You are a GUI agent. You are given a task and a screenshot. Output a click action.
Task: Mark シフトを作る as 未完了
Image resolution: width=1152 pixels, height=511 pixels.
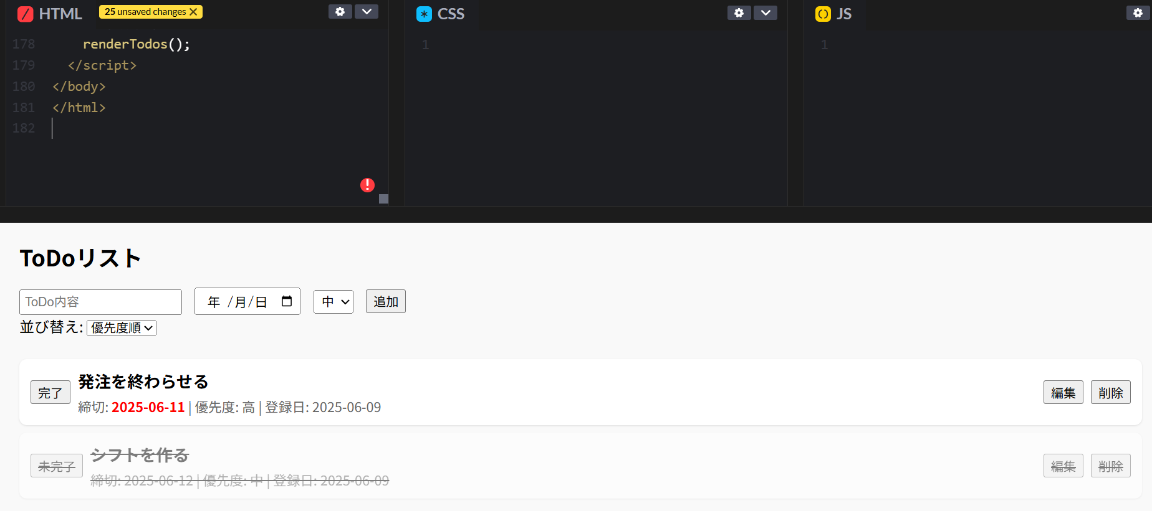[57, 466]
